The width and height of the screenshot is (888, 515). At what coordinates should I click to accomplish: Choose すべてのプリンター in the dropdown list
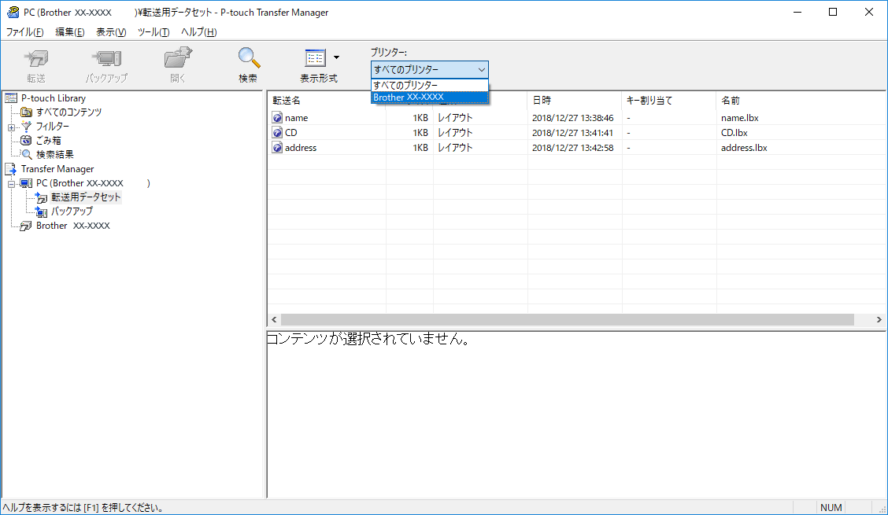coord(429,85)
